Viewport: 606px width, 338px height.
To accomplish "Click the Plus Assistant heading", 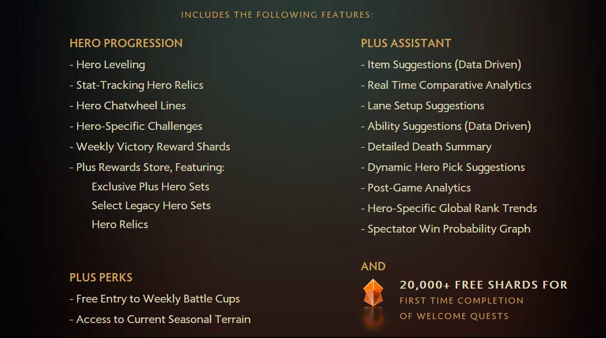I will 406,43.
